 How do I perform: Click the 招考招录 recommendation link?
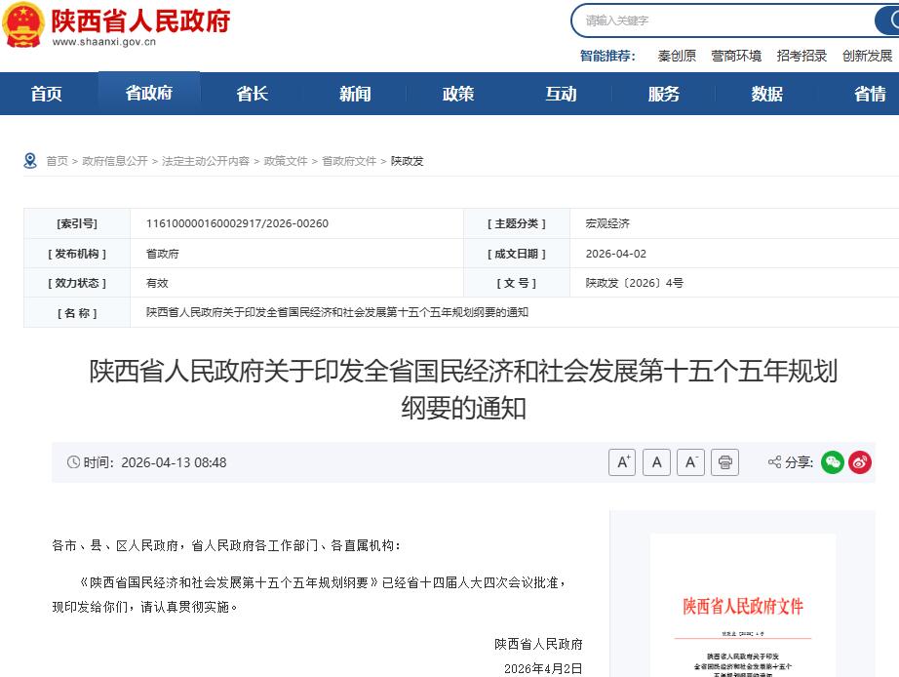[x=802, y=56]
